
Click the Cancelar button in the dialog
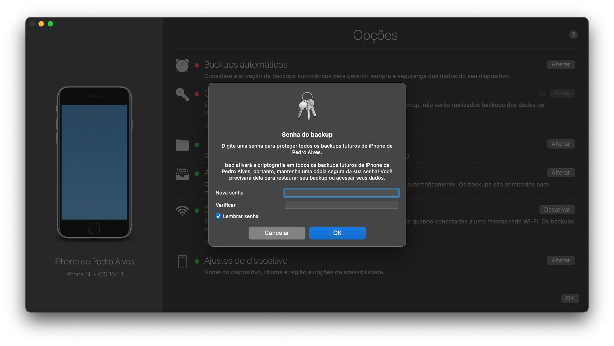(x=277, y=233)
